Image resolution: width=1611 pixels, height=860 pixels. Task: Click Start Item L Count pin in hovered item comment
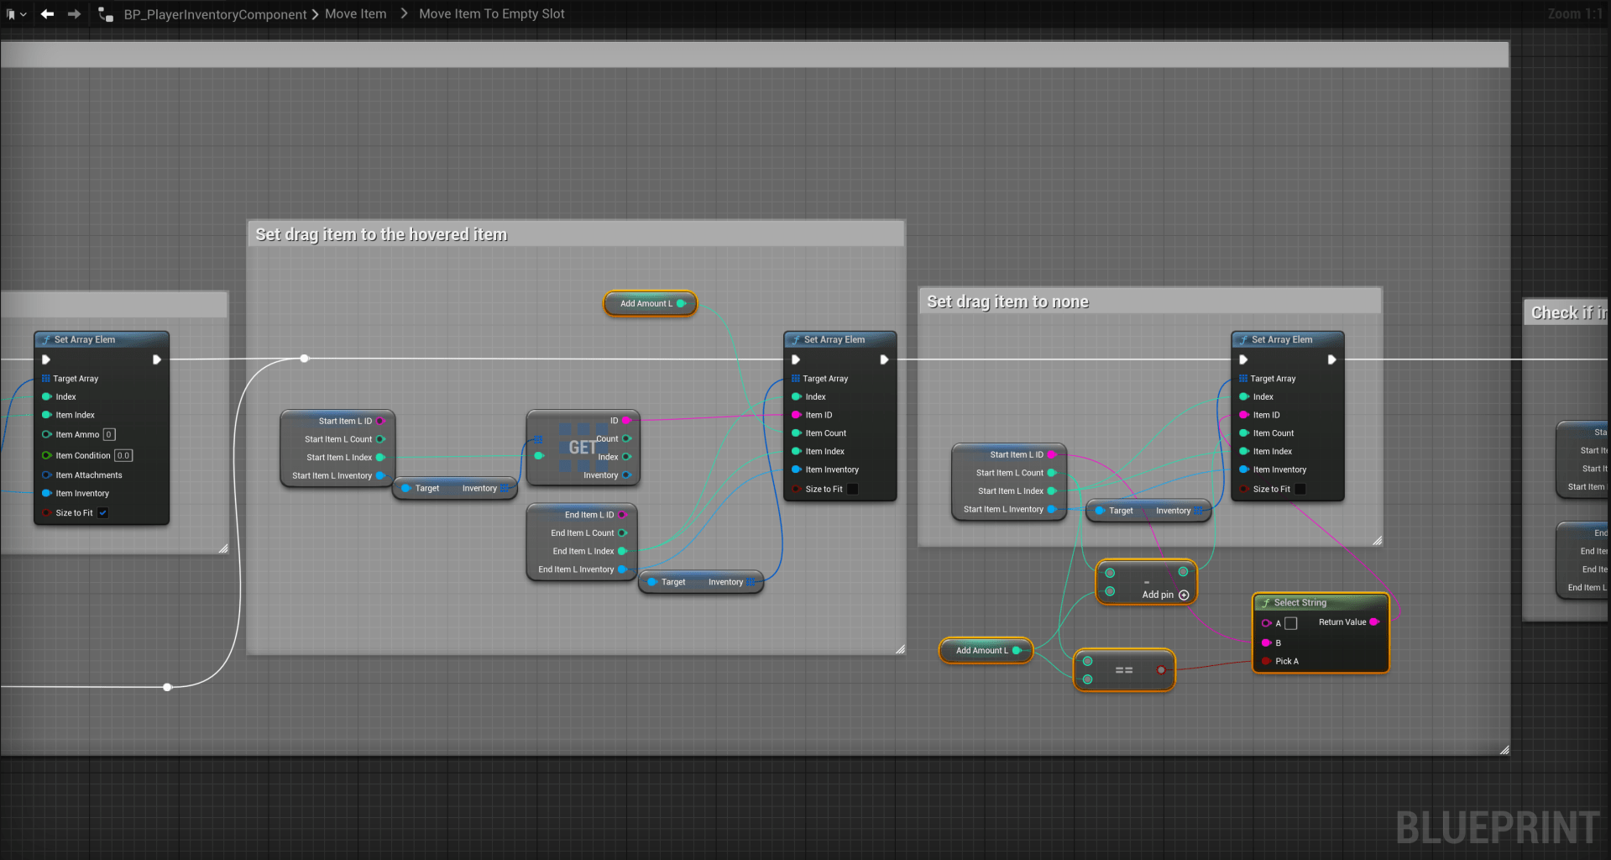tap(380, 439)
